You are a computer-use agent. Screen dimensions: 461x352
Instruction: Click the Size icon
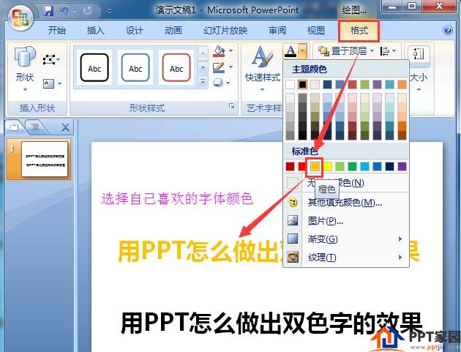[x=419, y=54]
